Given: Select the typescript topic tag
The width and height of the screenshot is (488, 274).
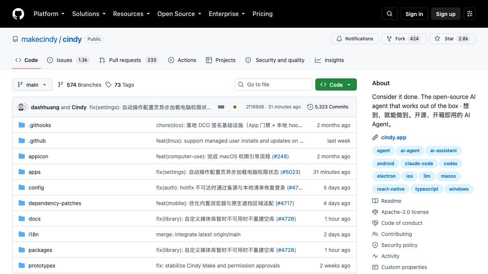Looking at the screenshot, I should pyautogui.click(x=427, y=189).
